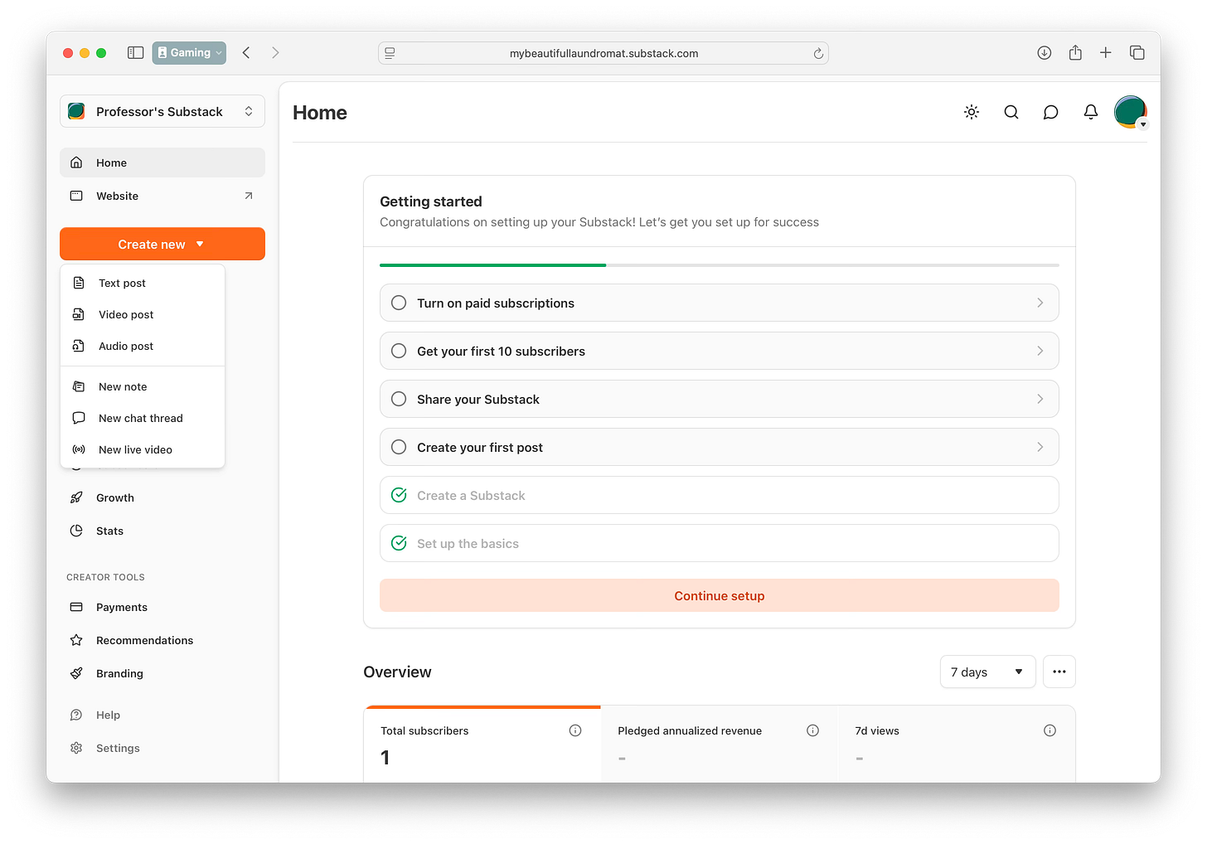This screenshot has width=1207, height=844.
Task: Select Text post from the menu
Action: point(143,283)
